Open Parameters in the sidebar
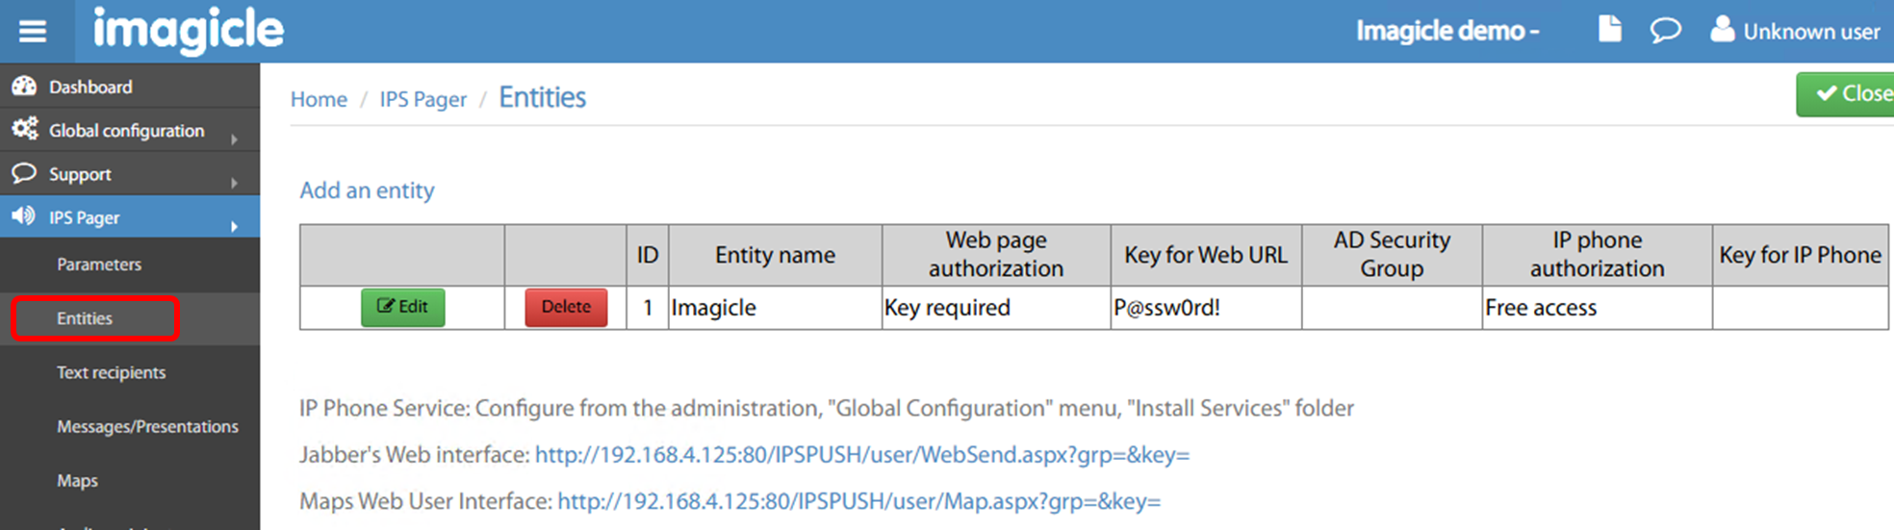The image size is (1894, 530). [99, 265]
